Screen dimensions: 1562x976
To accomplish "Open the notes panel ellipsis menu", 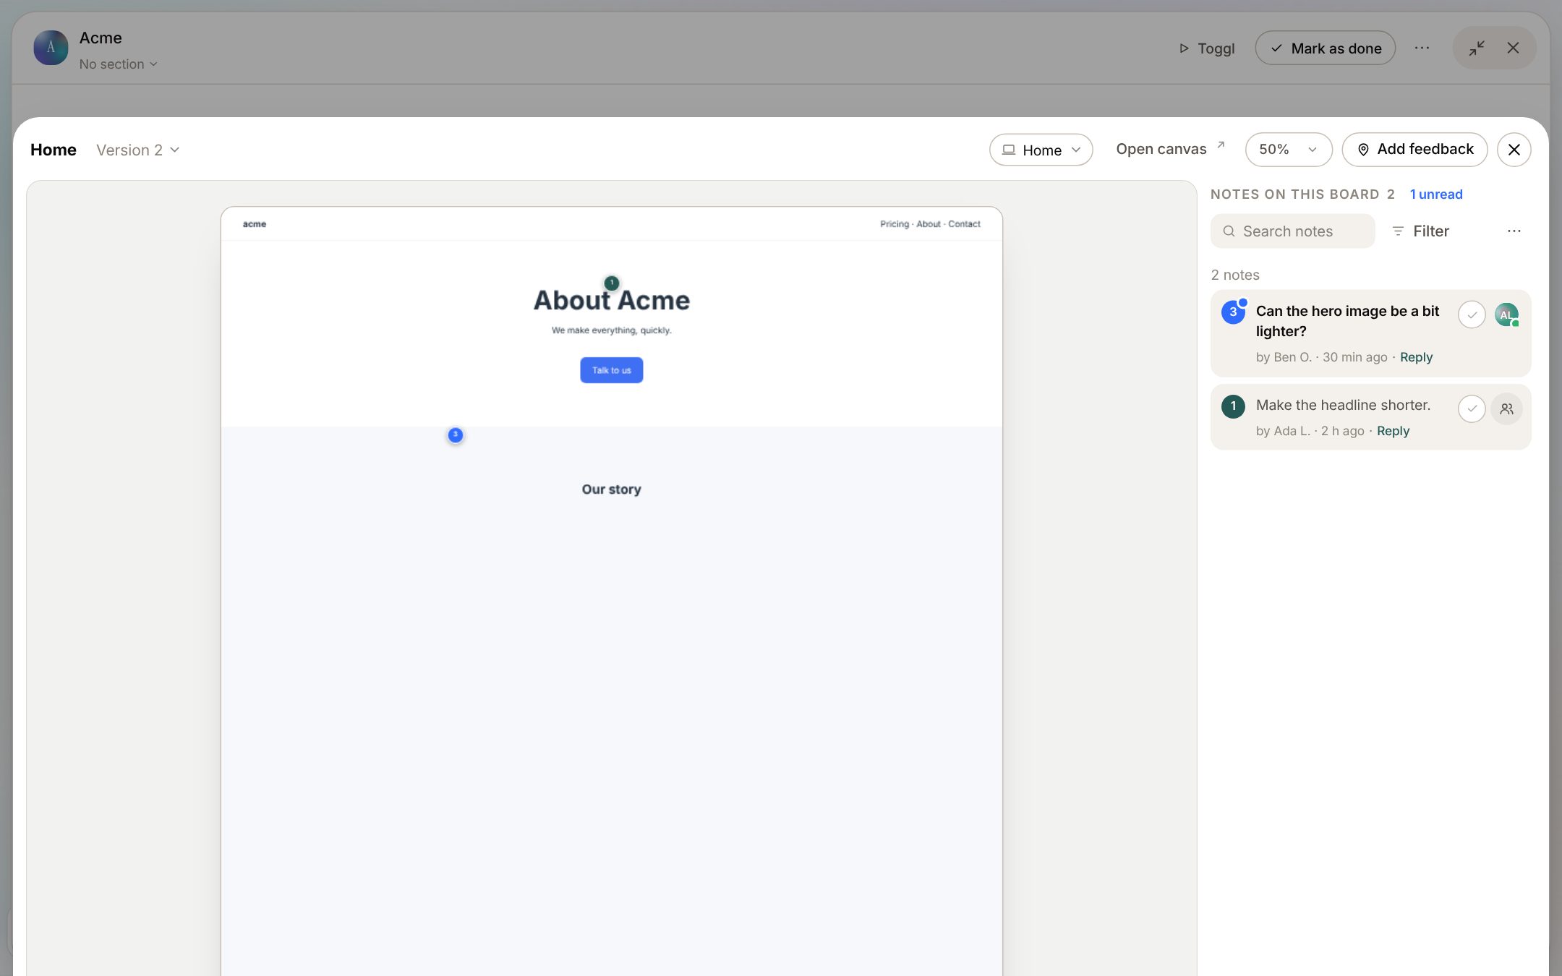I will 1514,231.
